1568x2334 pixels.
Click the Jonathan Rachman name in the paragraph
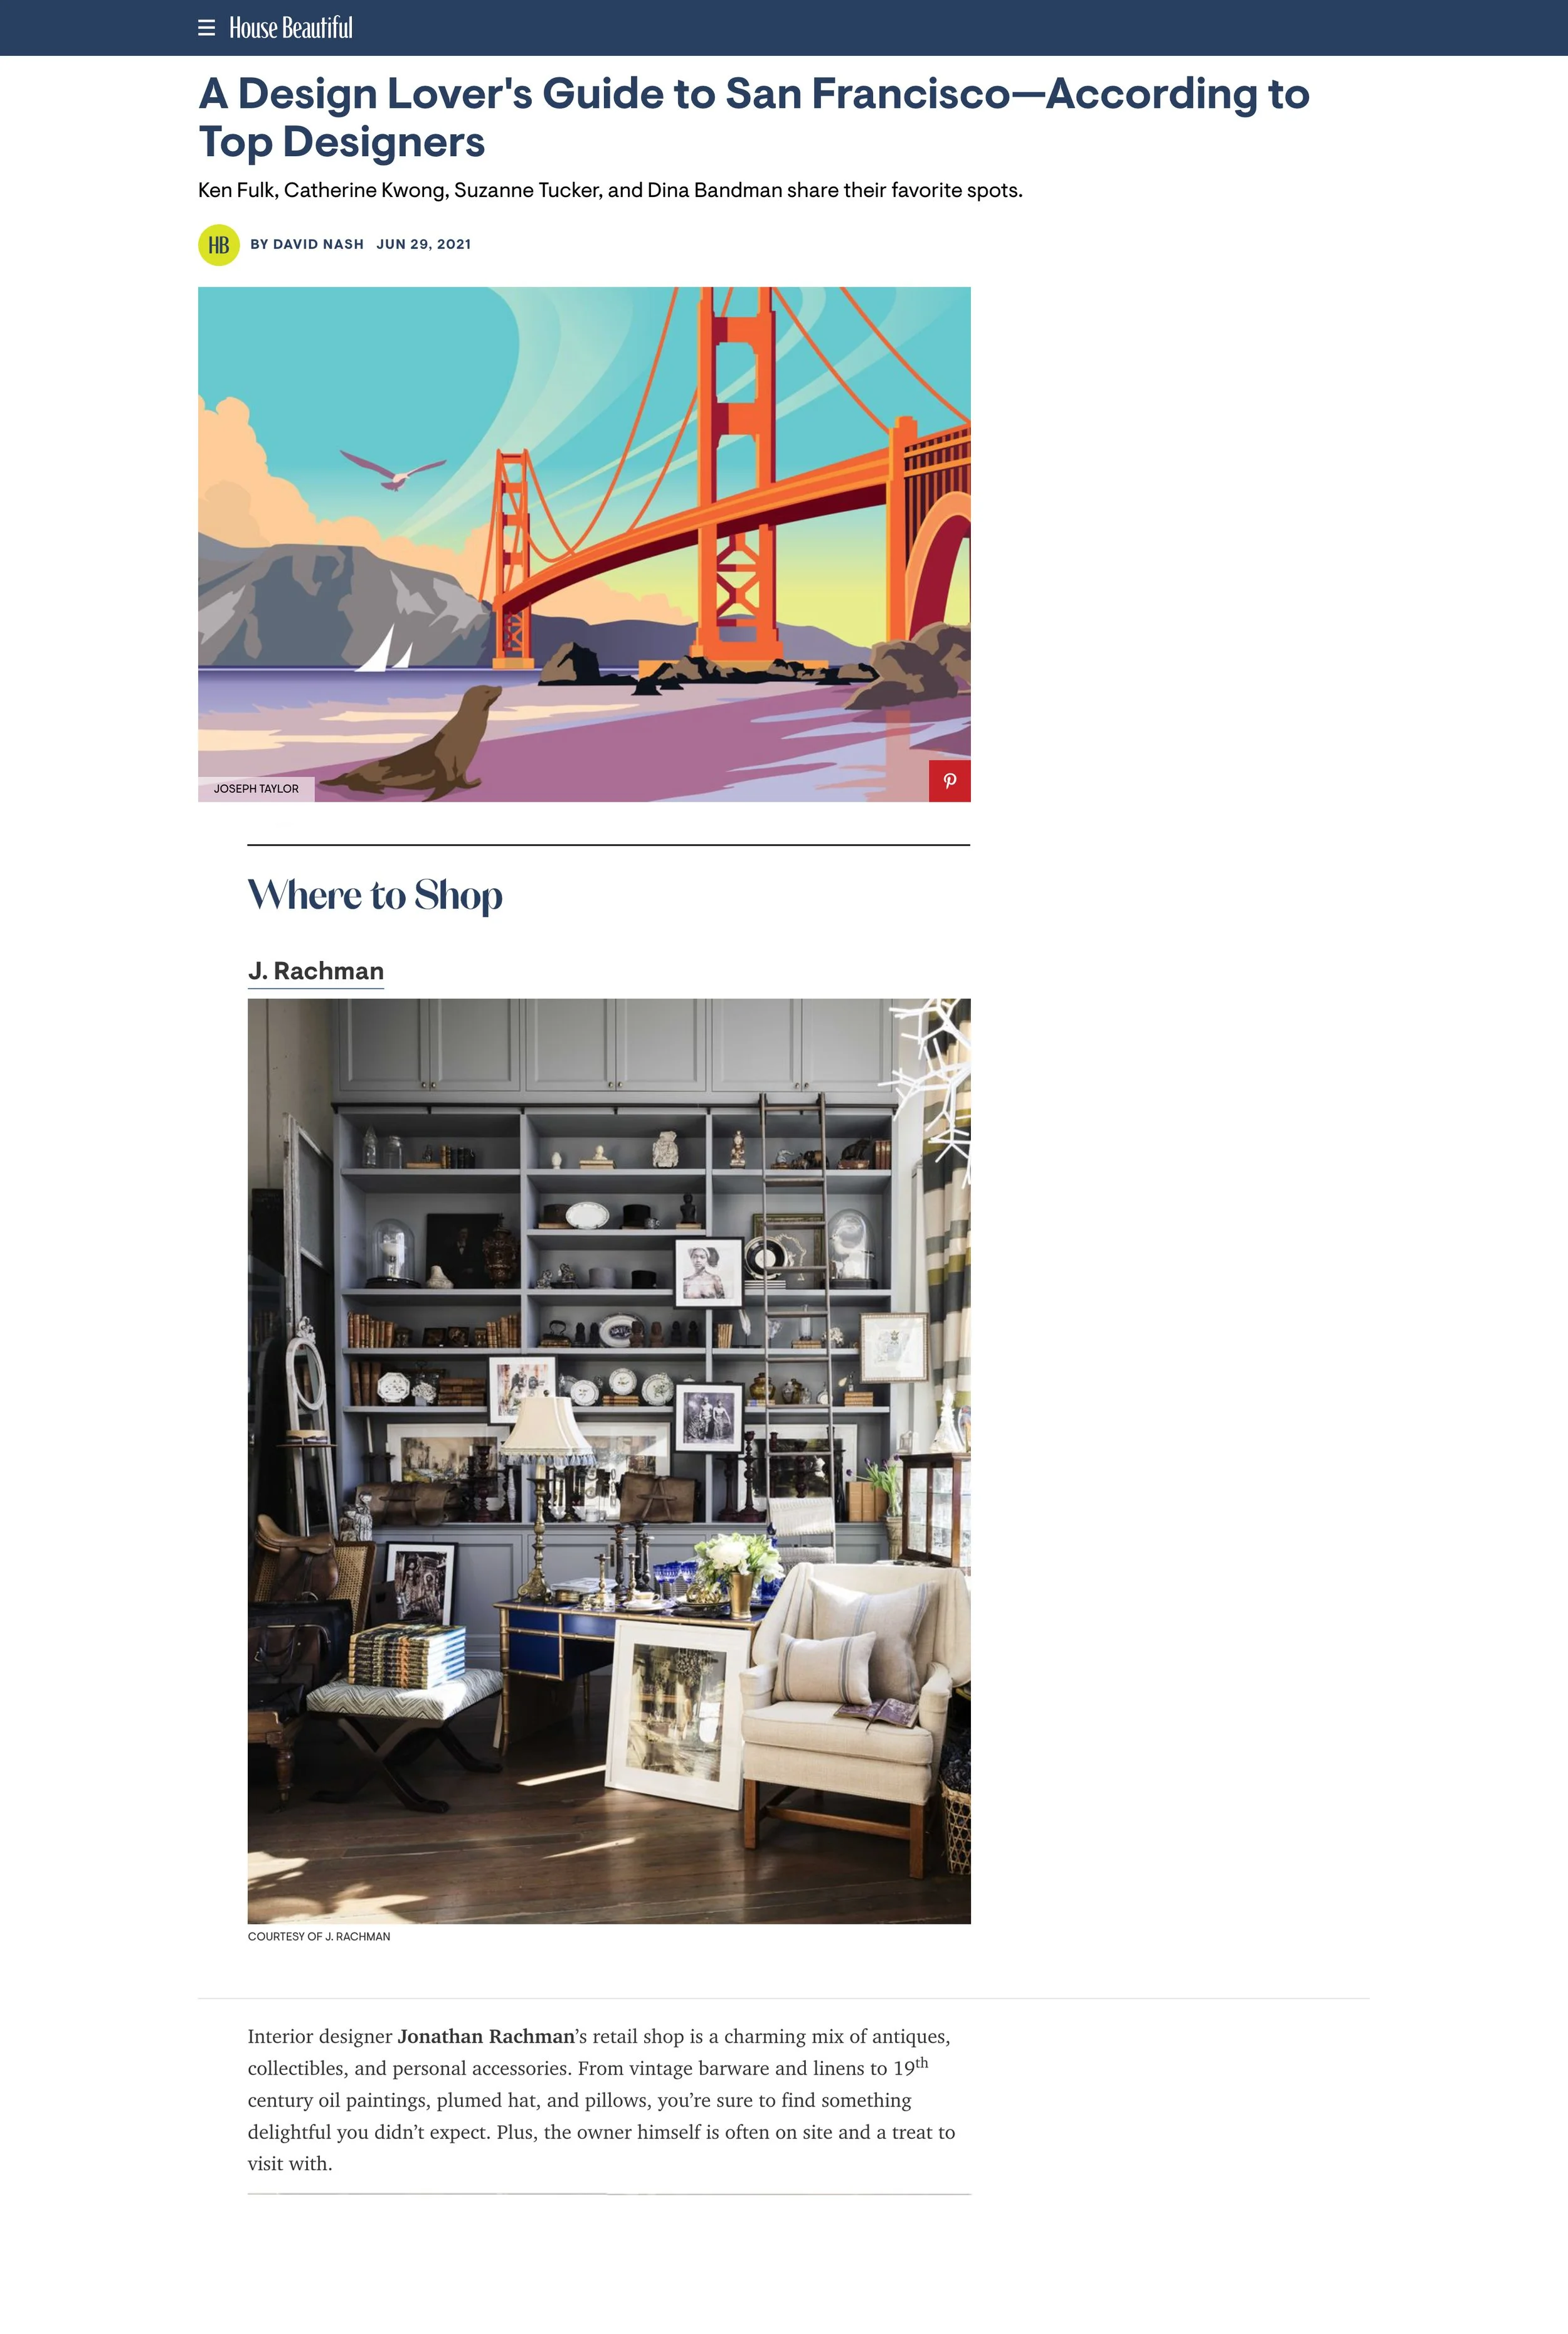pyautogui.click(x=486, y=2037)
